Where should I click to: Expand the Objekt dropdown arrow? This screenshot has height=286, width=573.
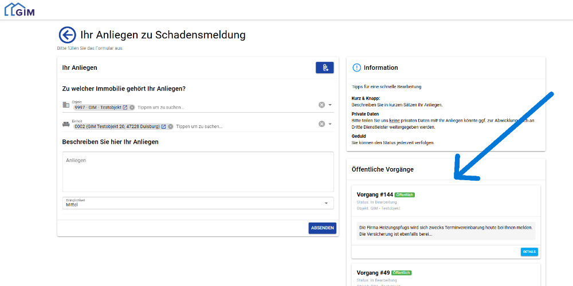pos(330,105)
